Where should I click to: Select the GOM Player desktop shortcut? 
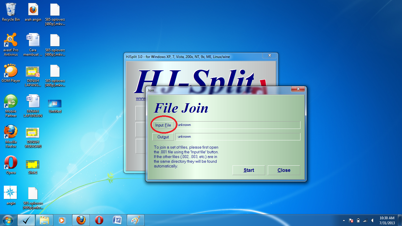pos(11,73)
